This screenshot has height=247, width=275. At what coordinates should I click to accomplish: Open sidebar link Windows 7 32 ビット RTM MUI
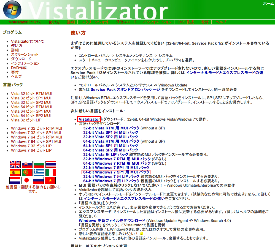[x=36, y=128]
